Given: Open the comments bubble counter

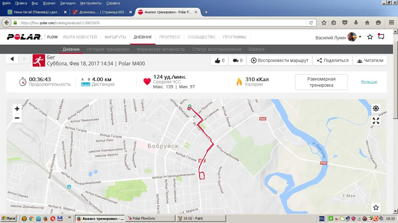Looking at the screenshot, I should 238,60.
